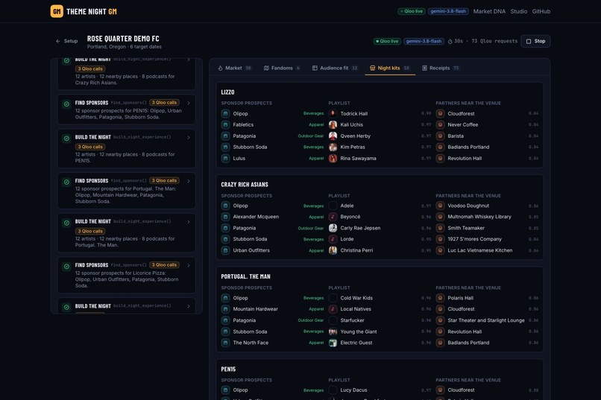601x400 pixels.
Task: Click Olipop sponsor icon under Lizzo
Action: (x=225, y=114)
